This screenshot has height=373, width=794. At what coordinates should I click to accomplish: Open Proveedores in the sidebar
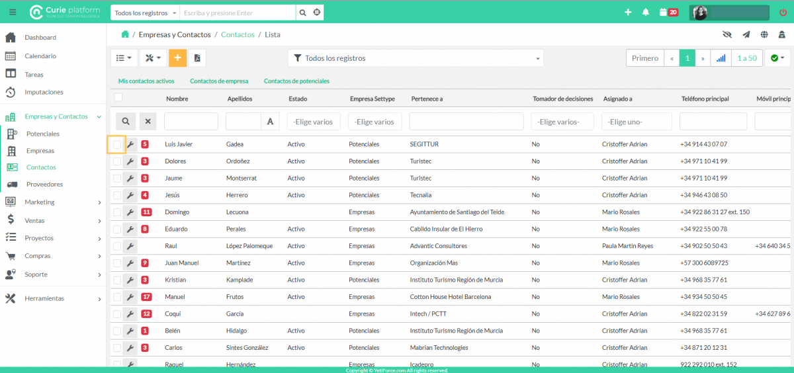(44, 185)
